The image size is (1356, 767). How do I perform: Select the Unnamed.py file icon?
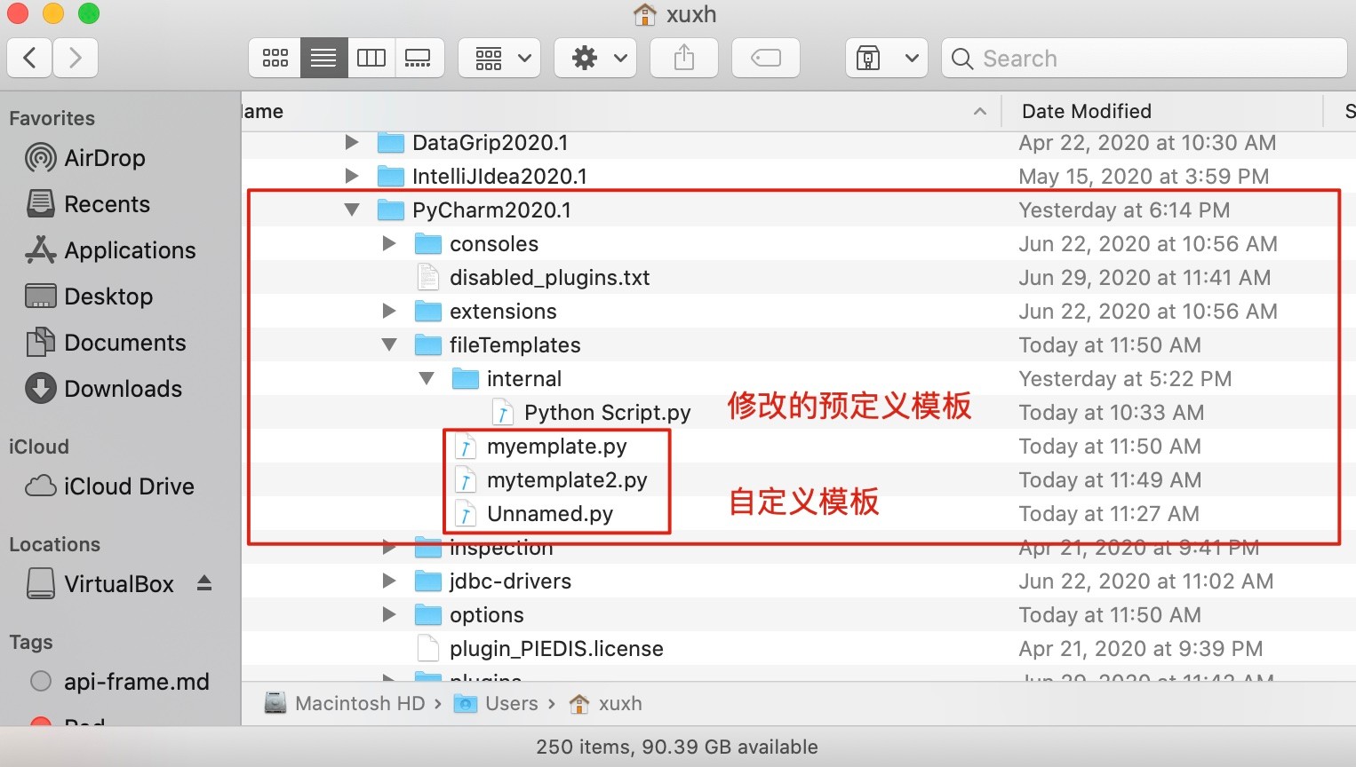(x=466, y=513)
